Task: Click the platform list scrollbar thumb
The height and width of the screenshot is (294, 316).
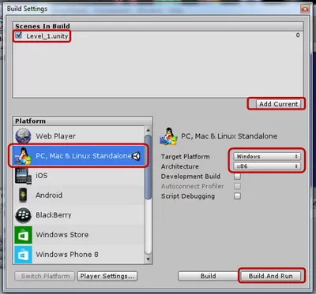Action: click(x=149, y=168)
